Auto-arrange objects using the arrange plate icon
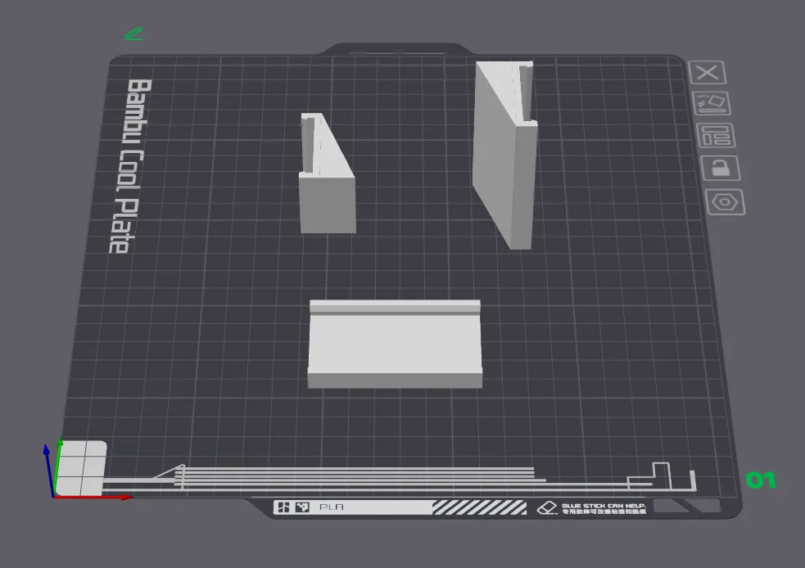 [x=717, y=134]
